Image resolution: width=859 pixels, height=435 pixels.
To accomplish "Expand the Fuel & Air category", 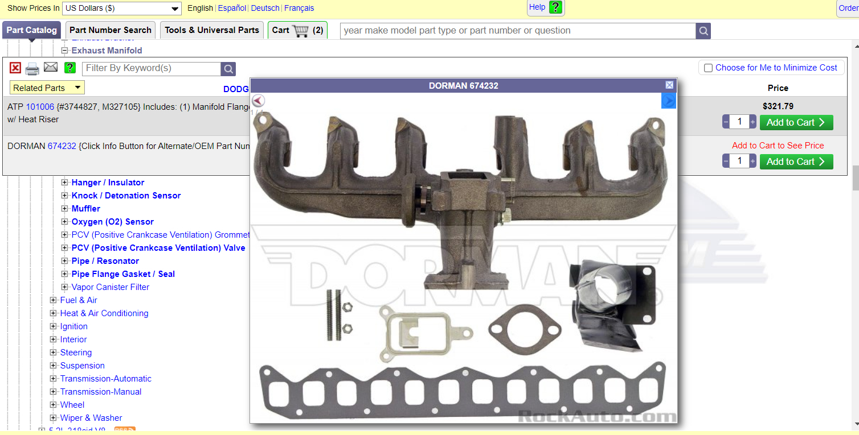I will [53, 300].
